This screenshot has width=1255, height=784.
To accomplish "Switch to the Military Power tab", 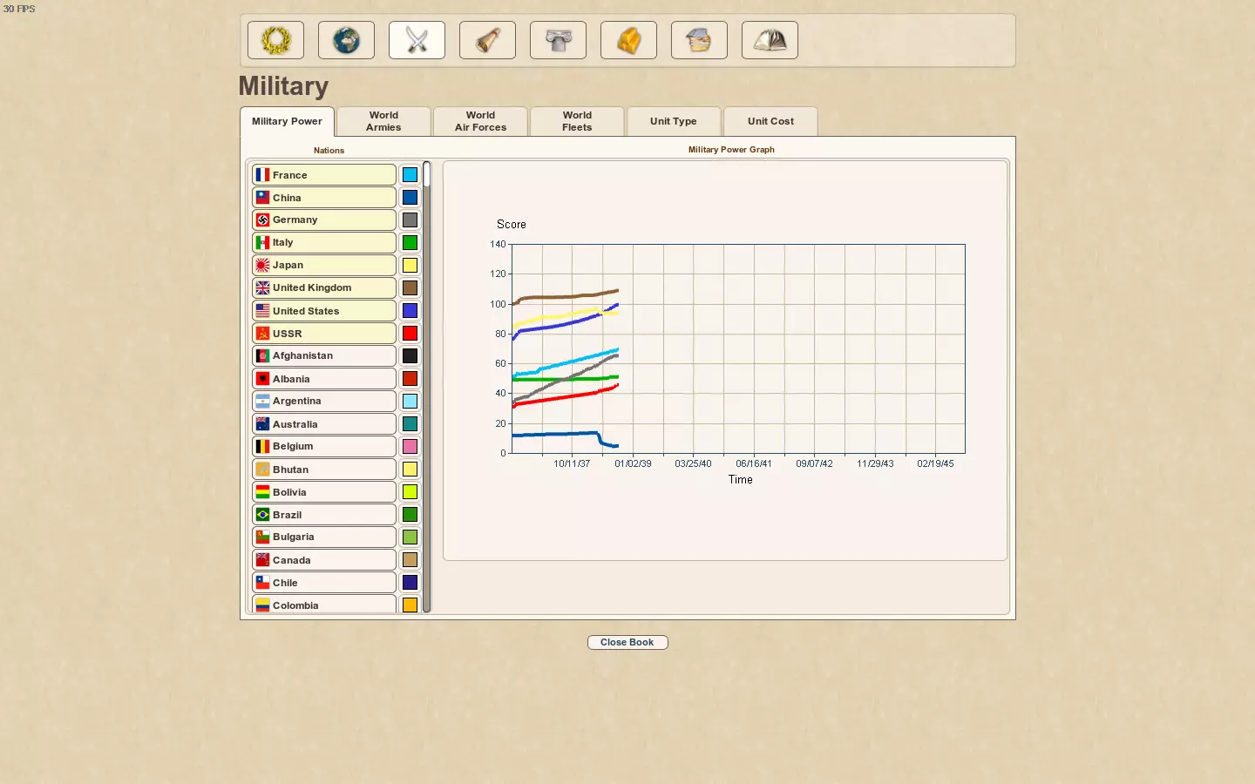I will pos(287,121).
